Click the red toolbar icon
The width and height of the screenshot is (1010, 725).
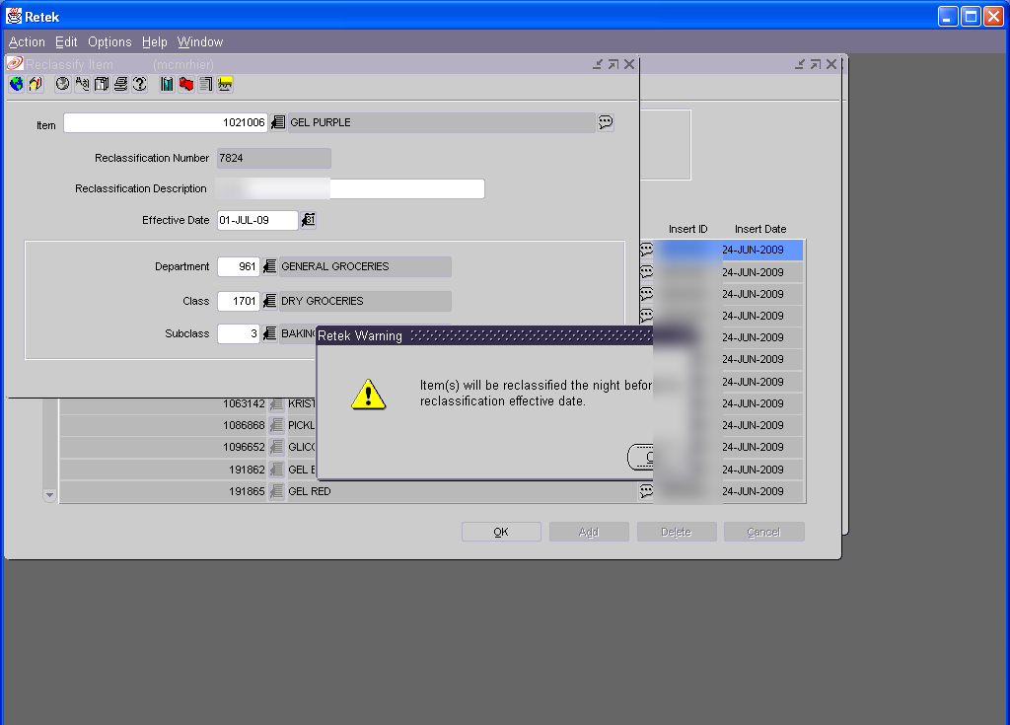186,85
